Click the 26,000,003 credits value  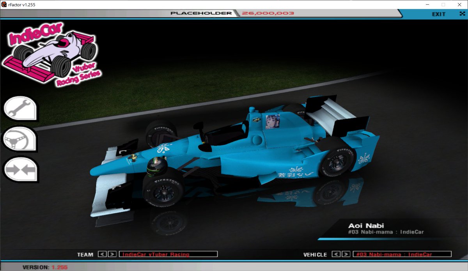click(268, 13)
